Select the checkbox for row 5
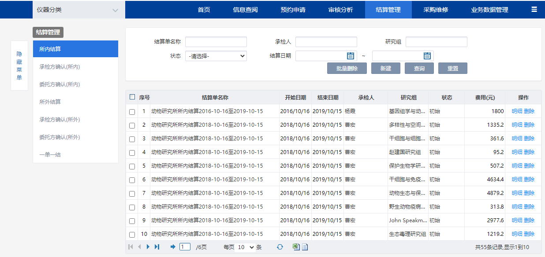Image resolution: width=545 pixels, height=257 pixels. coord(132,166)
